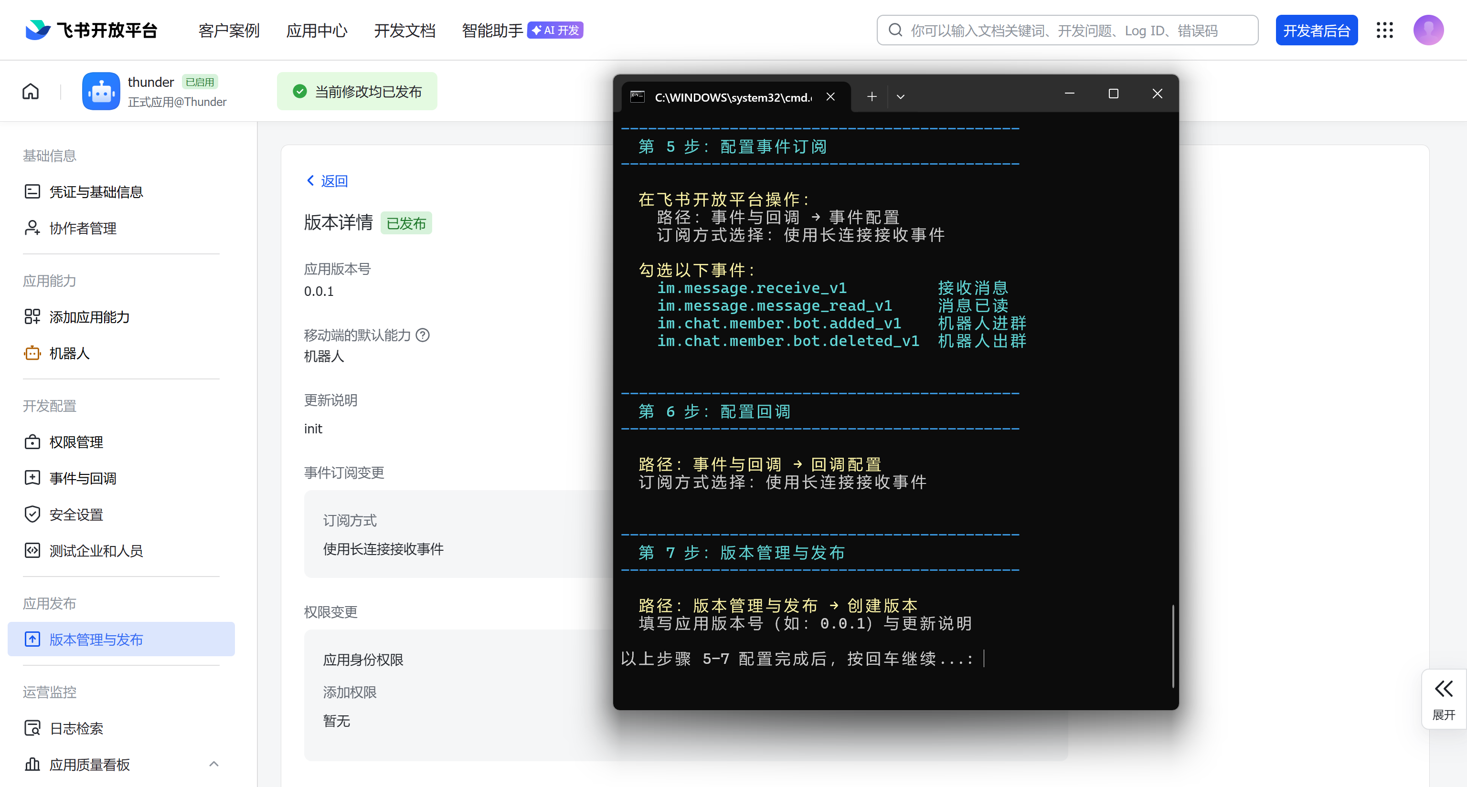Click the home icon in the breadcrumb bar
Image resolution: width=1467 pixels, height=787 pixels.
tap(31, 91)
